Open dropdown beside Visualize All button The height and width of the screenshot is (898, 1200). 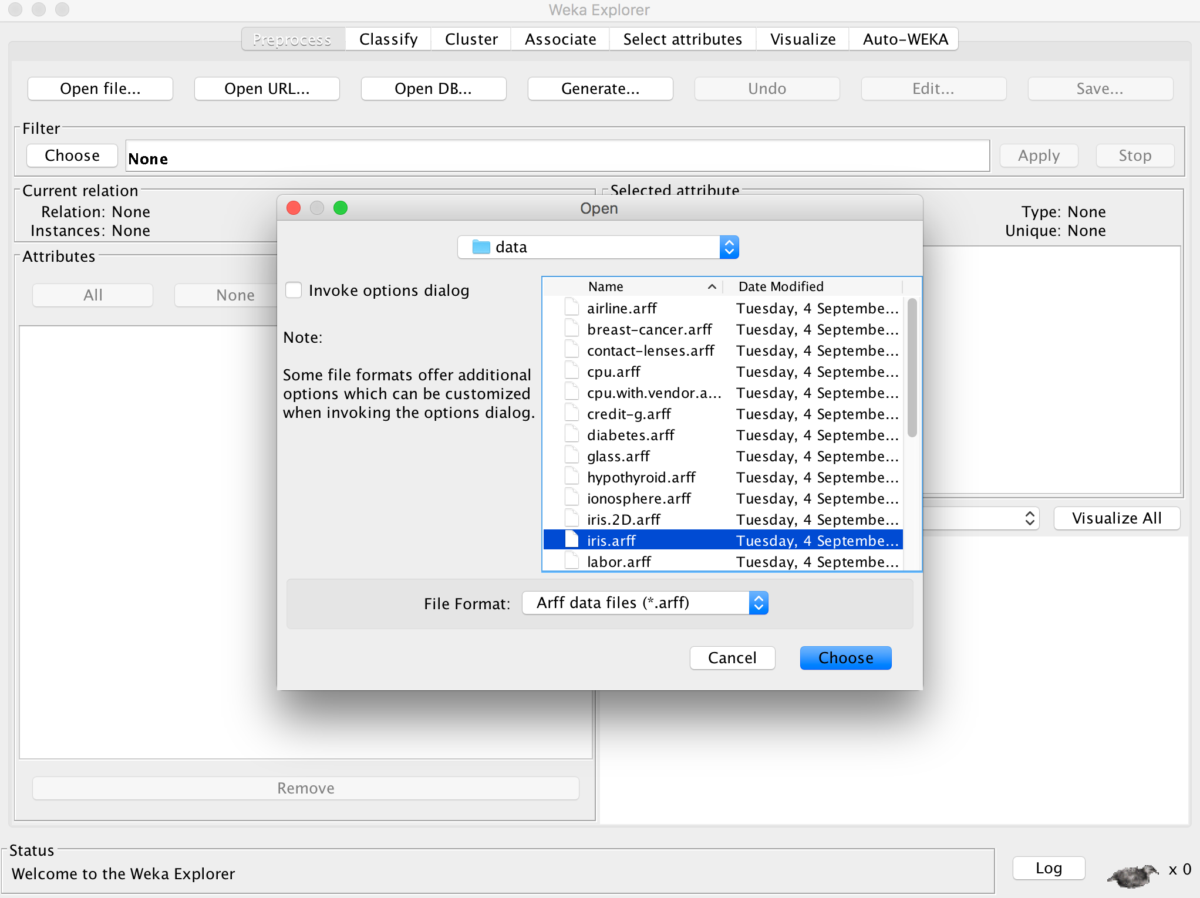pyautogui.click(x=1029, y=518)
